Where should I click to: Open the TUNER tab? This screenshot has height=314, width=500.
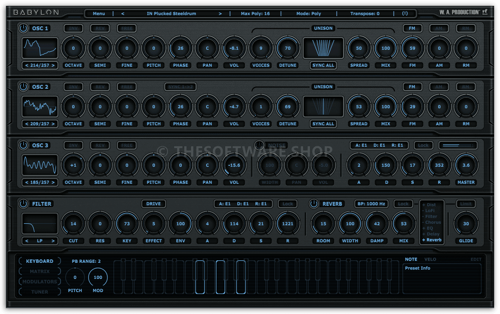coord(39,292)
